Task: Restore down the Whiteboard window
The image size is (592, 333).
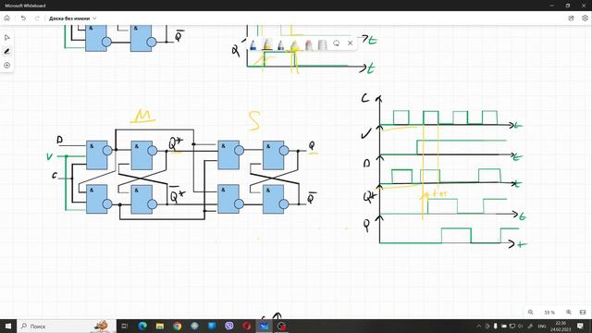Action: 567,6
